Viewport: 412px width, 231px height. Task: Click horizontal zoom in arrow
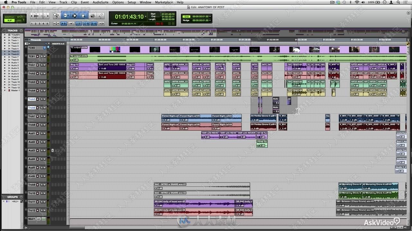point(48,15)
